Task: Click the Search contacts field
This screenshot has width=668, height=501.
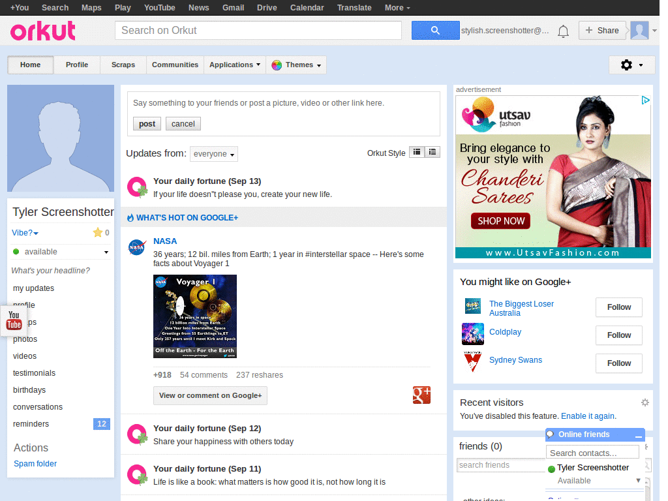Action: pyautogui.click(x=592, y=453)
